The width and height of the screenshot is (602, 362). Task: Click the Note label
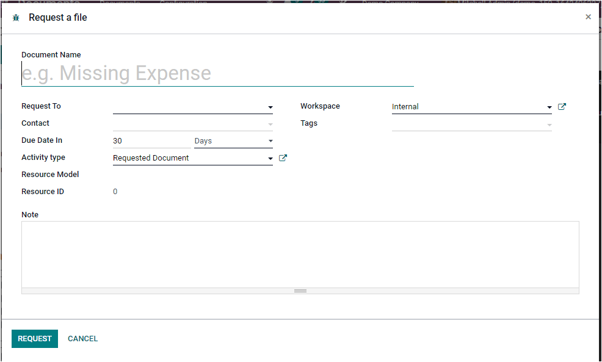tap(30, 215)
